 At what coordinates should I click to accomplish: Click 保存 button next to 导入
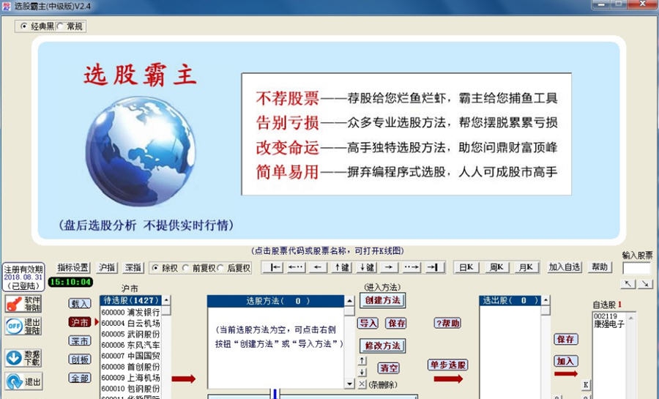tap(396, 324)
